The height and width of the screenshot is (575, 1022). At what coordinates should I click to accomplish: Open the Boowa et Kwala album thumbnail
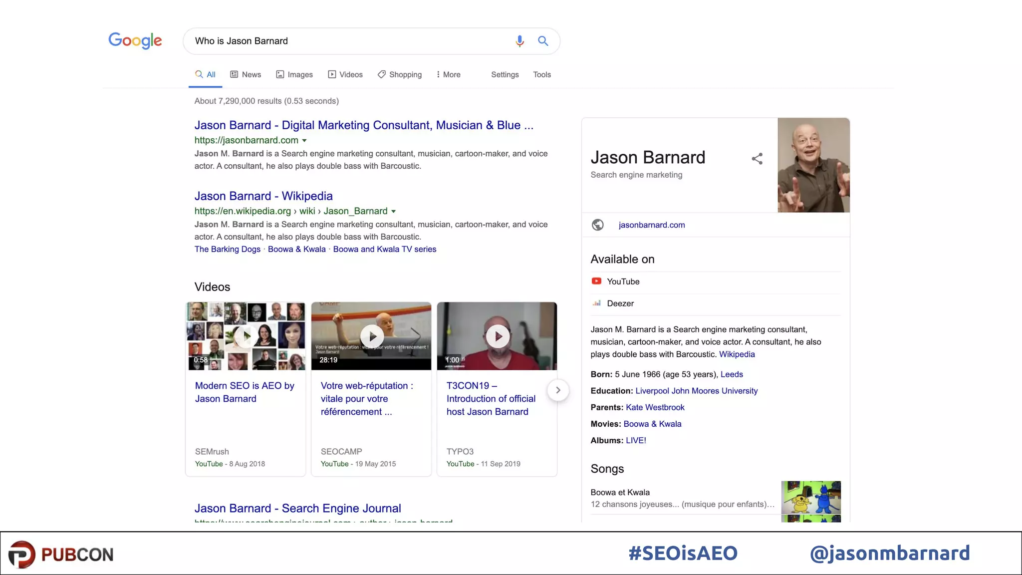tap(810, 497)
